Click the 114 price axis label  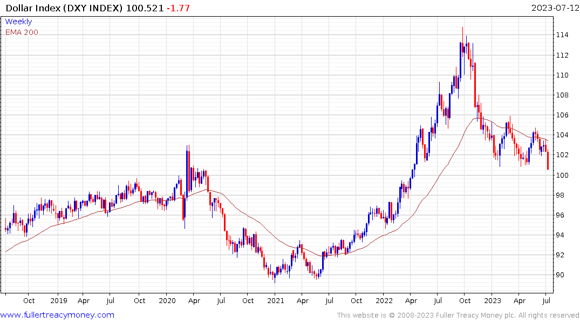(x=562, y=35)
